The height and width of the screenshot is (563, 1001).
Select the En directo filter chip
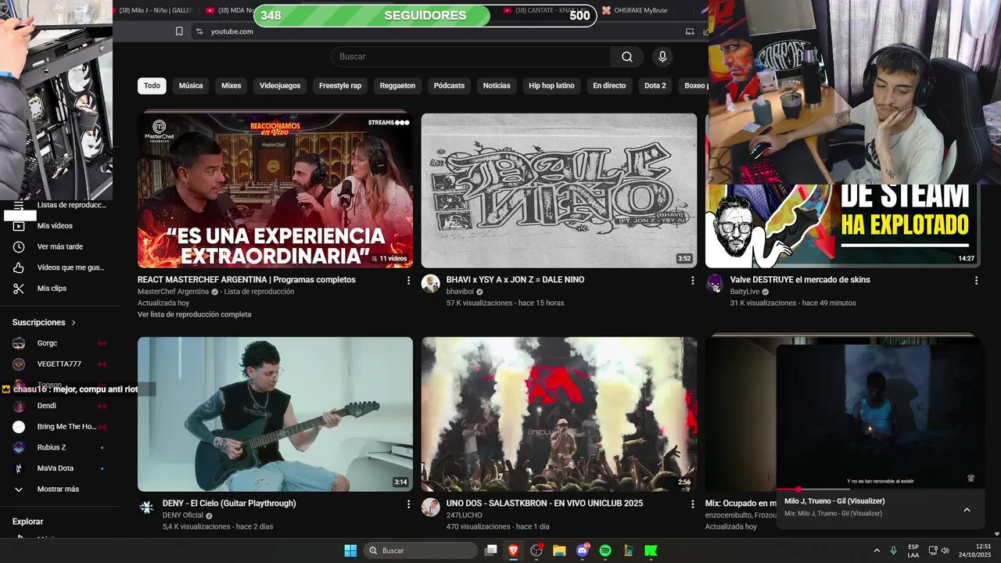[x=609, y=86]
